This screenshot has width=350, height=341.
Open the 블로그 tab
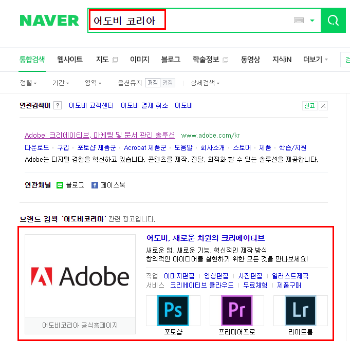coord(171,60)
